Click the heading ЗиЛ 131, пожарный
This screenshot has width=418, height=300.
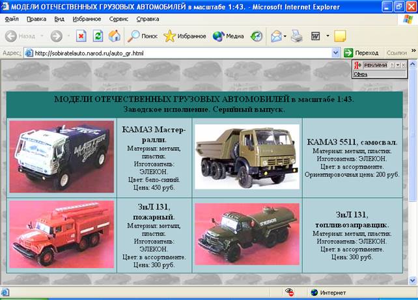[x=154, y=211]
